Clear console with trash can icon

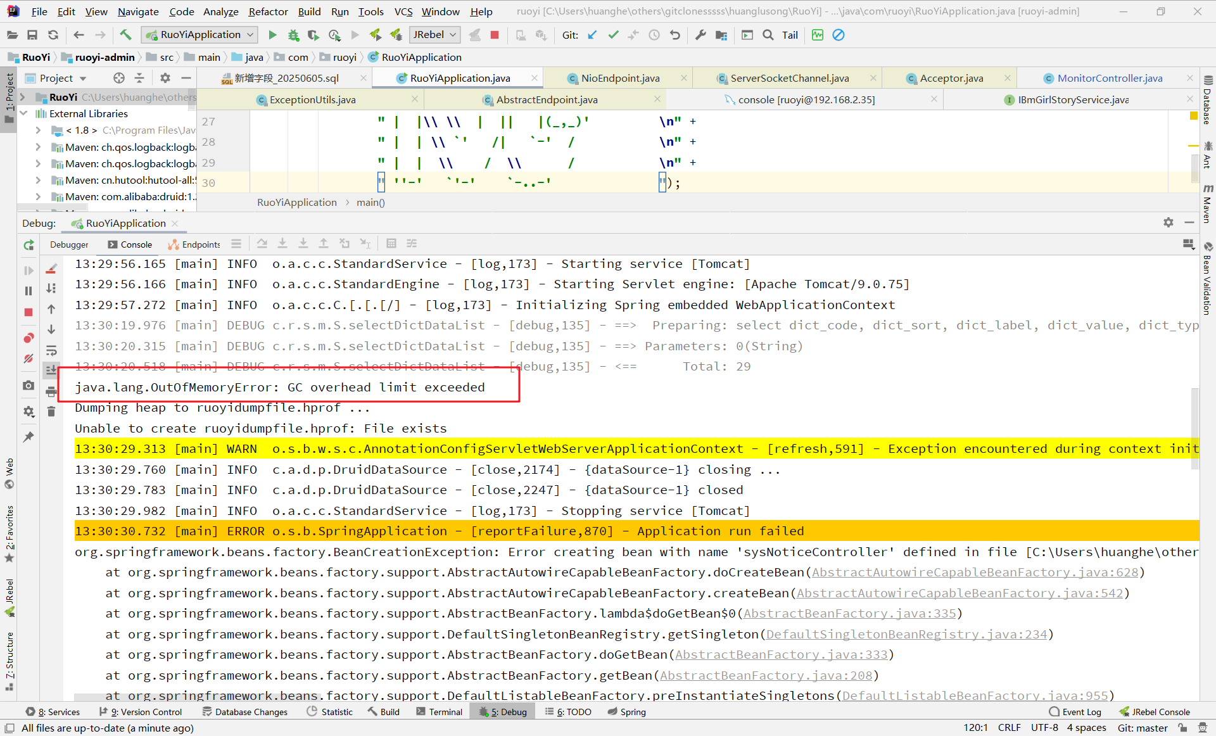[51, 412]
